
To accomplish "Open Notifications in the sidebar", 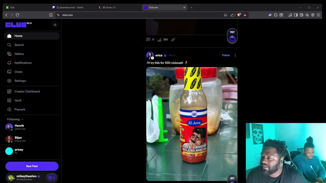I will [x=32, y=63].
